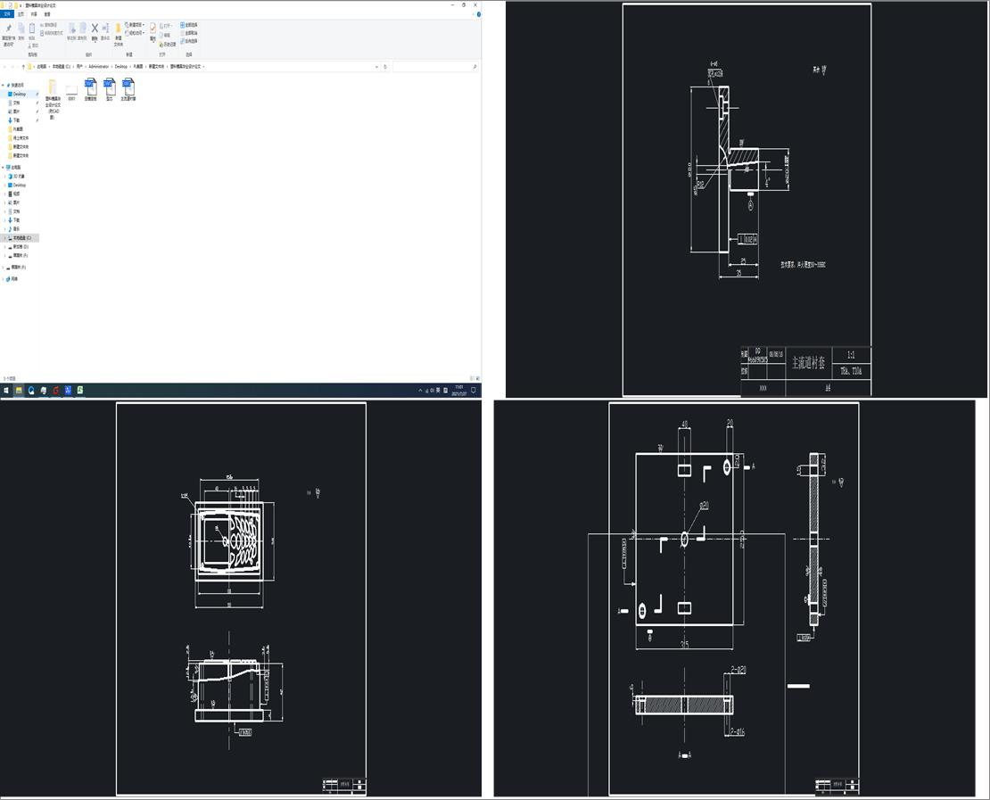Viewport: 990px width, 800px height.
Task: Create a new folder using the ribbon icon
Action: [118, 35]
